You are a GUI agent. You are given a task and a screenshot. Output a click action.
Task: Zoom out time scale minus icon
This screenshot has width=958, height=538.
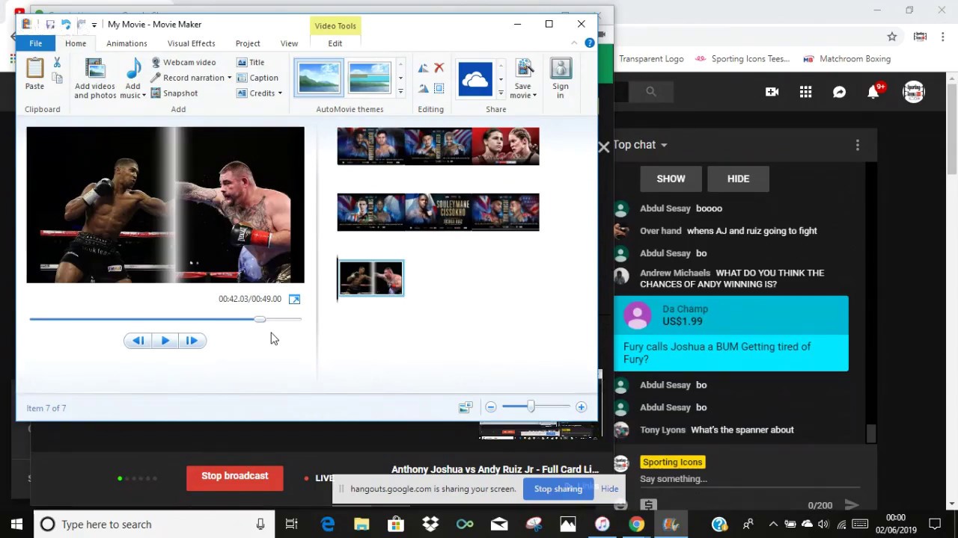pos(491,407)
